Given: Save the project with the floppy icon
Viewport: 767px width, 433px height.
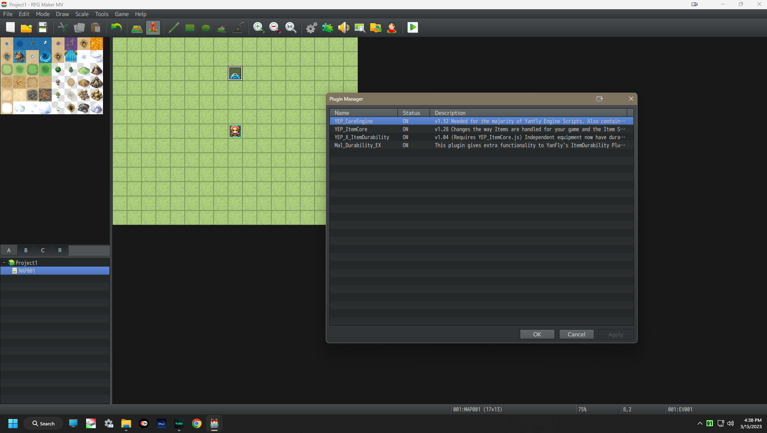Looking at the screenshot, I should (x=42, y=28).
